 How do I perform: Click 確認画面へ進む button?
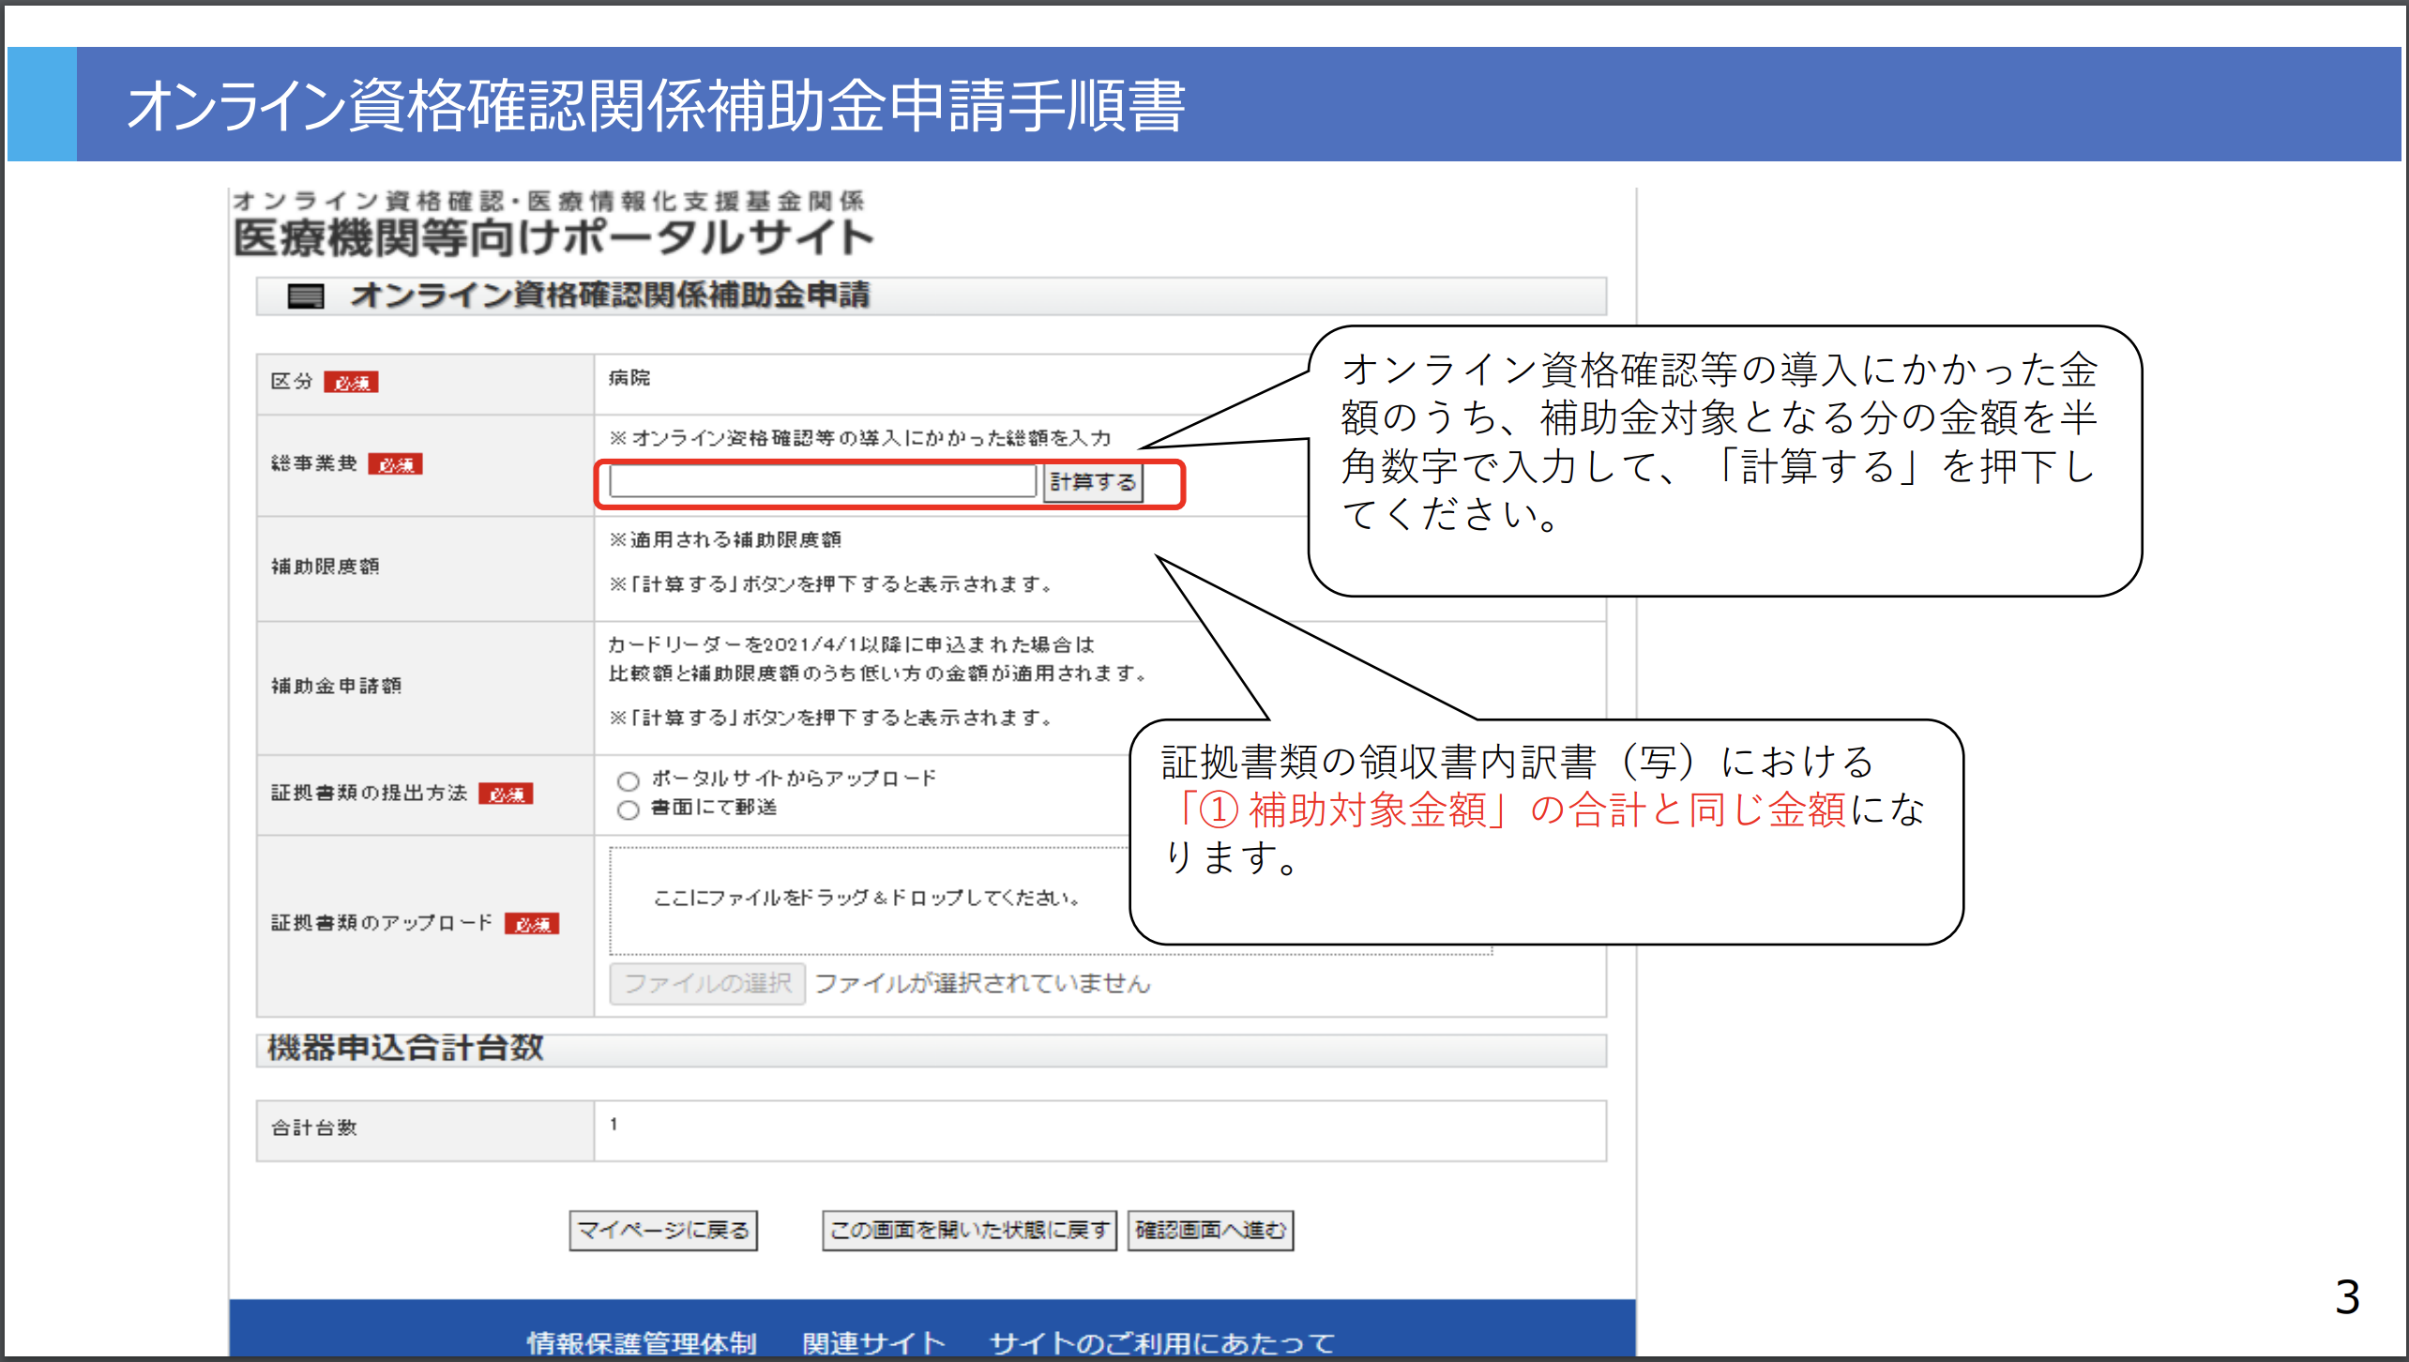click(x=1210, y=1230)
